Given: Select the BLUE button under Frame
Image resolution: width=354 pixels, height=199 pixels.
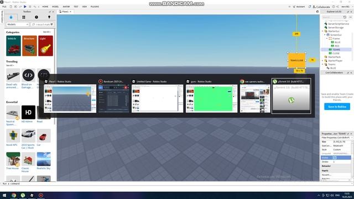Looking at the screenshot, I should pos(336,42).
